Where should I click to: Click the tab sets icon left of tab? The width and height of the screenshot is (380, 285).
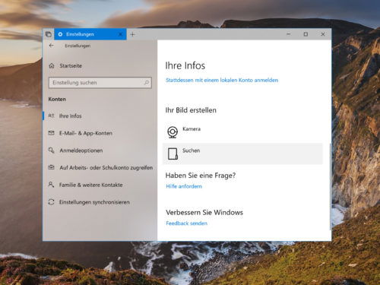coord(49,34)
